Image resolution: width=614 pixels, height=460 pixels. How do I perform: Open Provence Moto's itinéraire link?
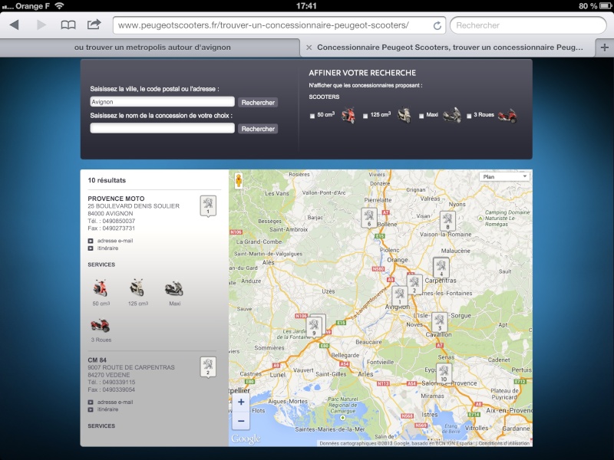[x=107, y=248]
